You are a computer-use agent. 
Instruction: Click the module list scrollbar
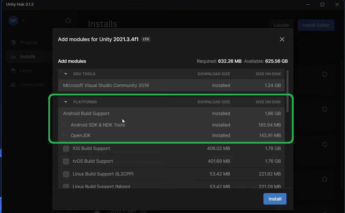[x=287, y=91]
